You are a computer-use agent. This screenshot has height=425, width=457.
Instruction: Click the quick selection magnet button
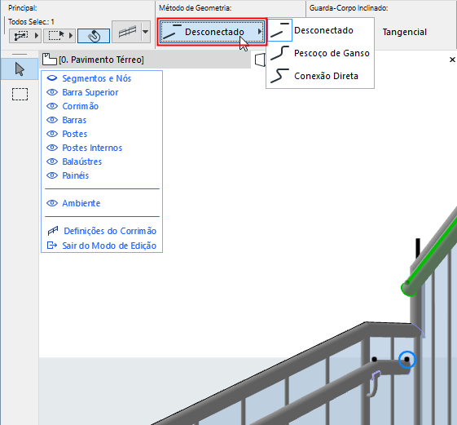(94, 36)
